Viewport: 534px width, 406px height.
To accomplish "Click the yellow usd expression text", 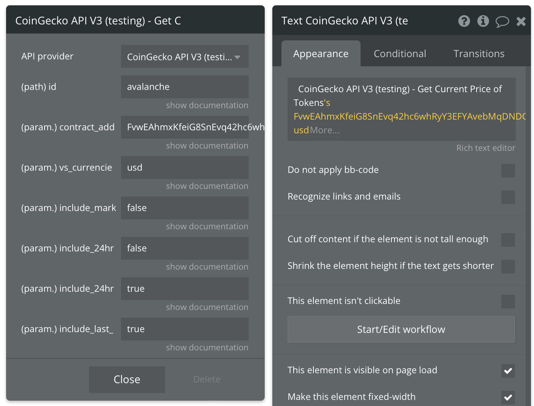I will point(301,130).
